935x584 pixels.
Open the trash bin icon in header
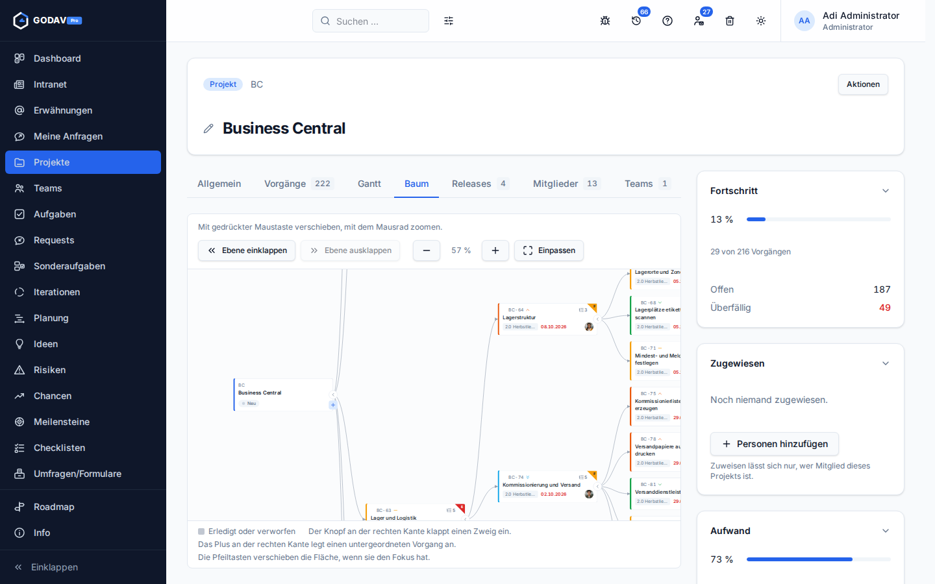[x=730, y=21]
